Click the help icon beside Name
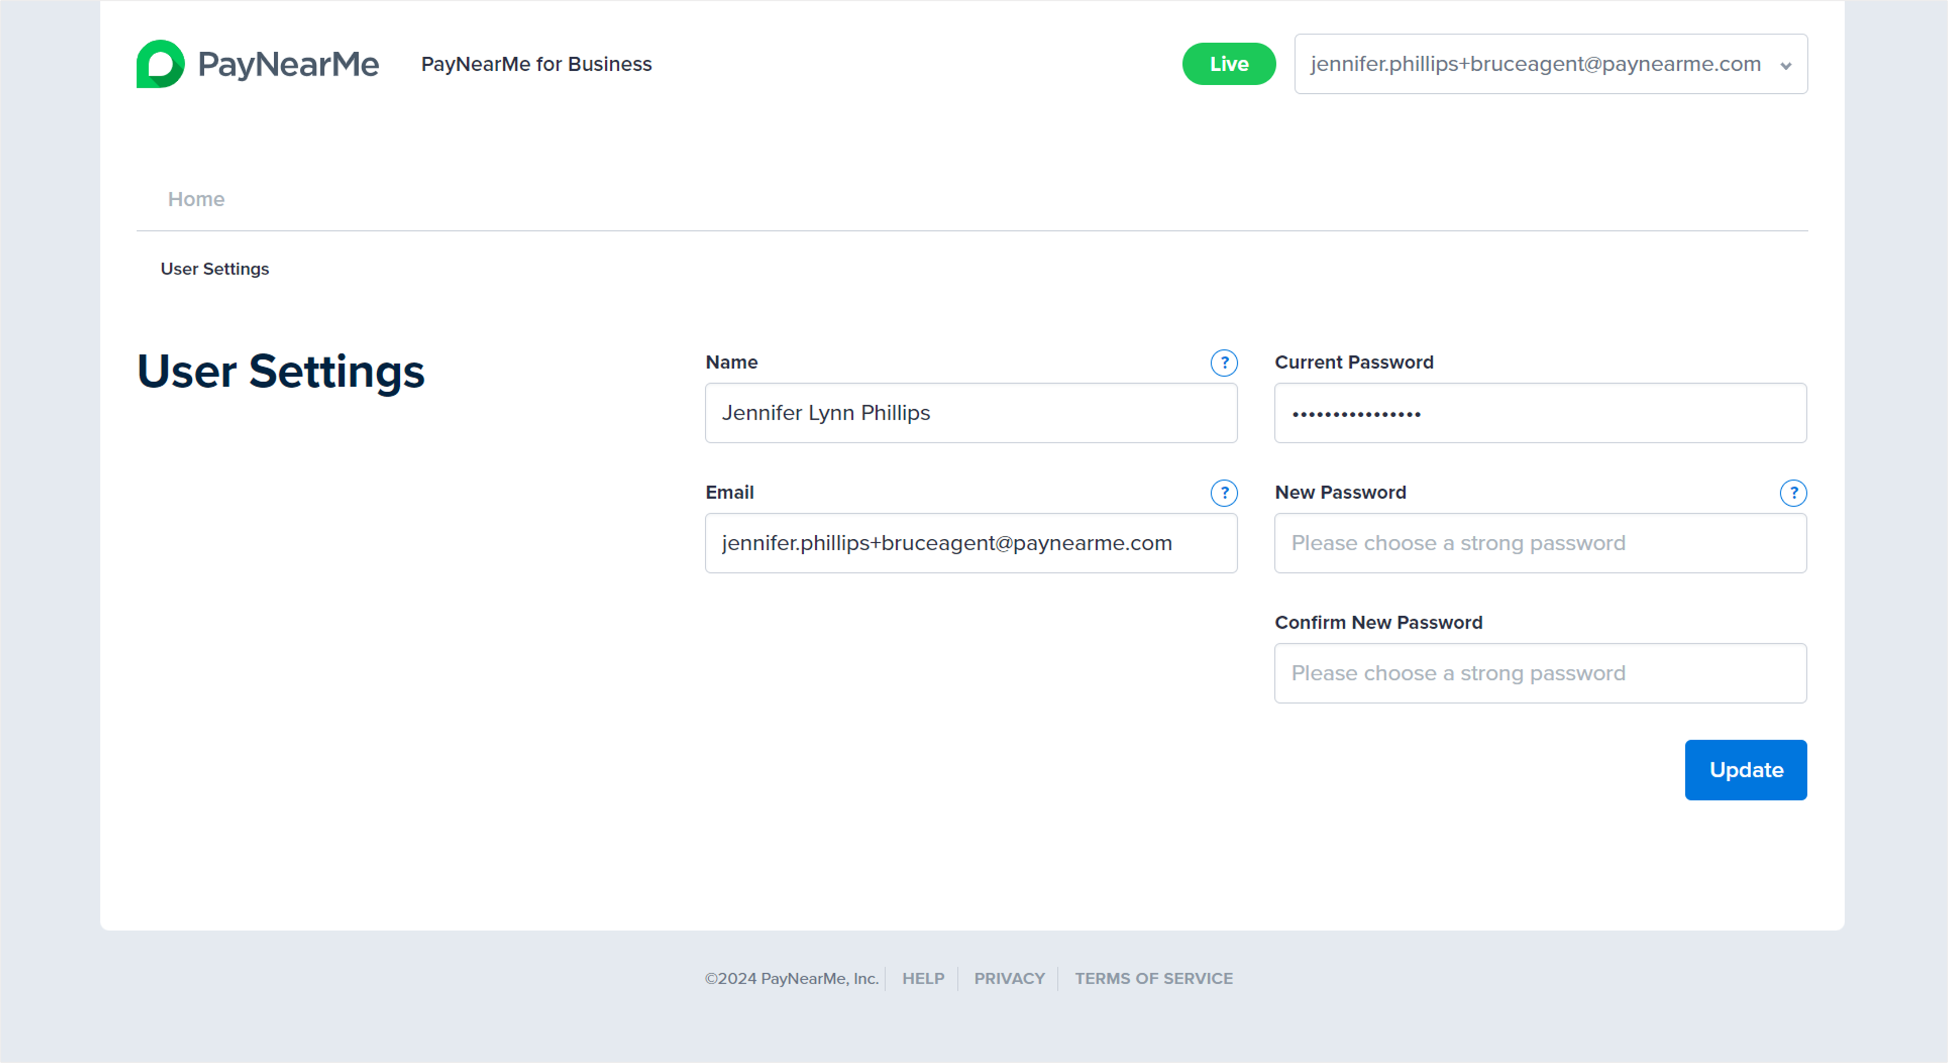1948x1063 pixels. click(x=1223, y=363)
